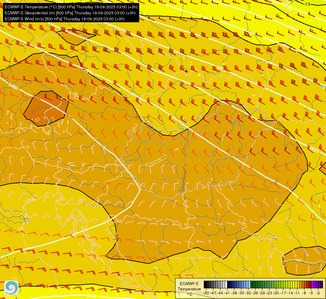Pick the white legend color swatch

click(226, 284)
